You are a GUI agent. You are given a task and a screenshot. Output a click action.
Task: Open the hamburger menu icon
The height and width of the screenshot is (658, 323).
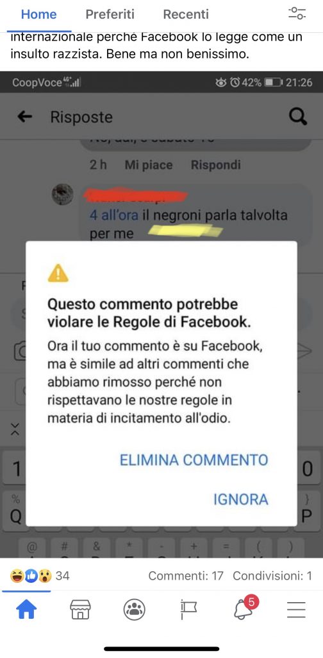click(x=296, y=609)
